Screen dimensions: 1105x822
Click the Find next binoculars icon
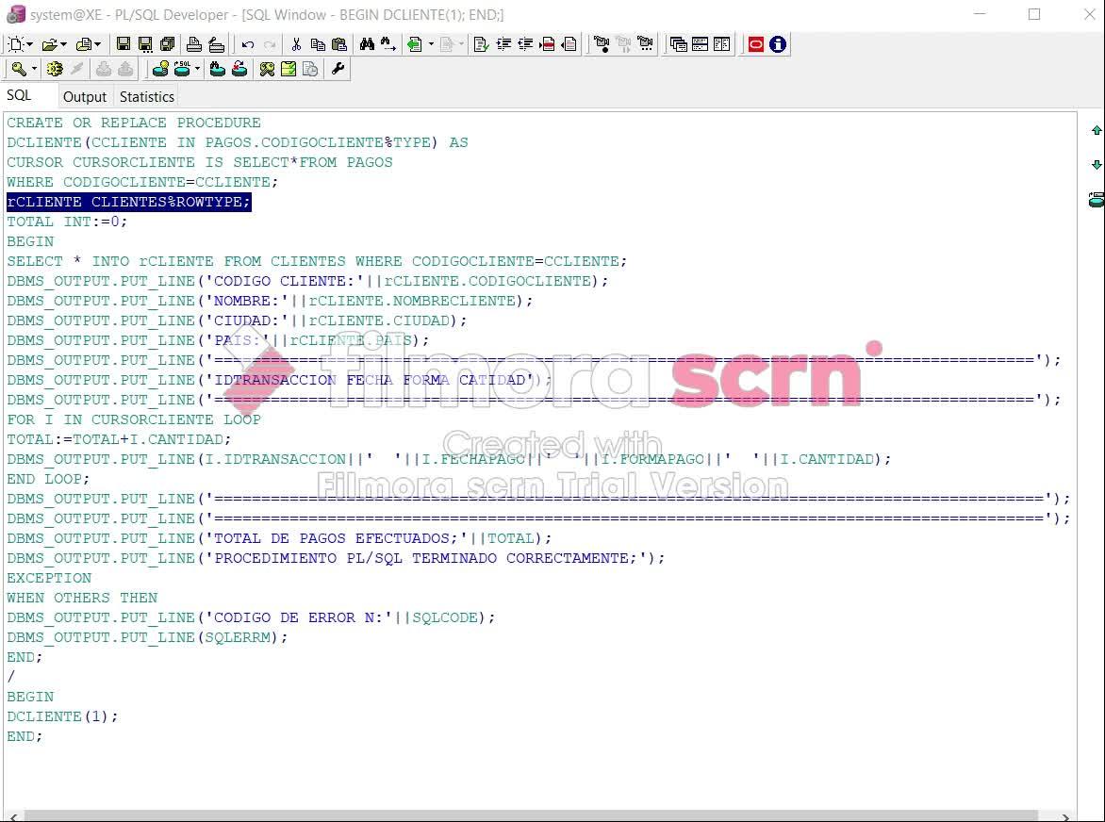tap(388, 44)
